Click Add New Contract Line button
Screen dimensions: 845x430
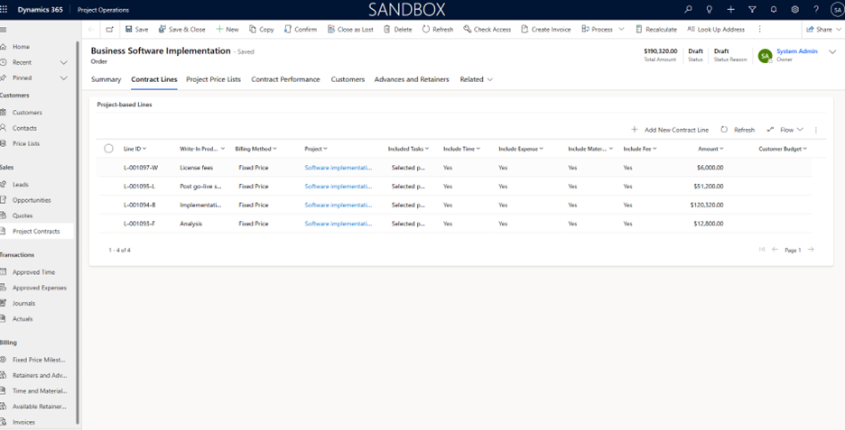coord(670,130)
